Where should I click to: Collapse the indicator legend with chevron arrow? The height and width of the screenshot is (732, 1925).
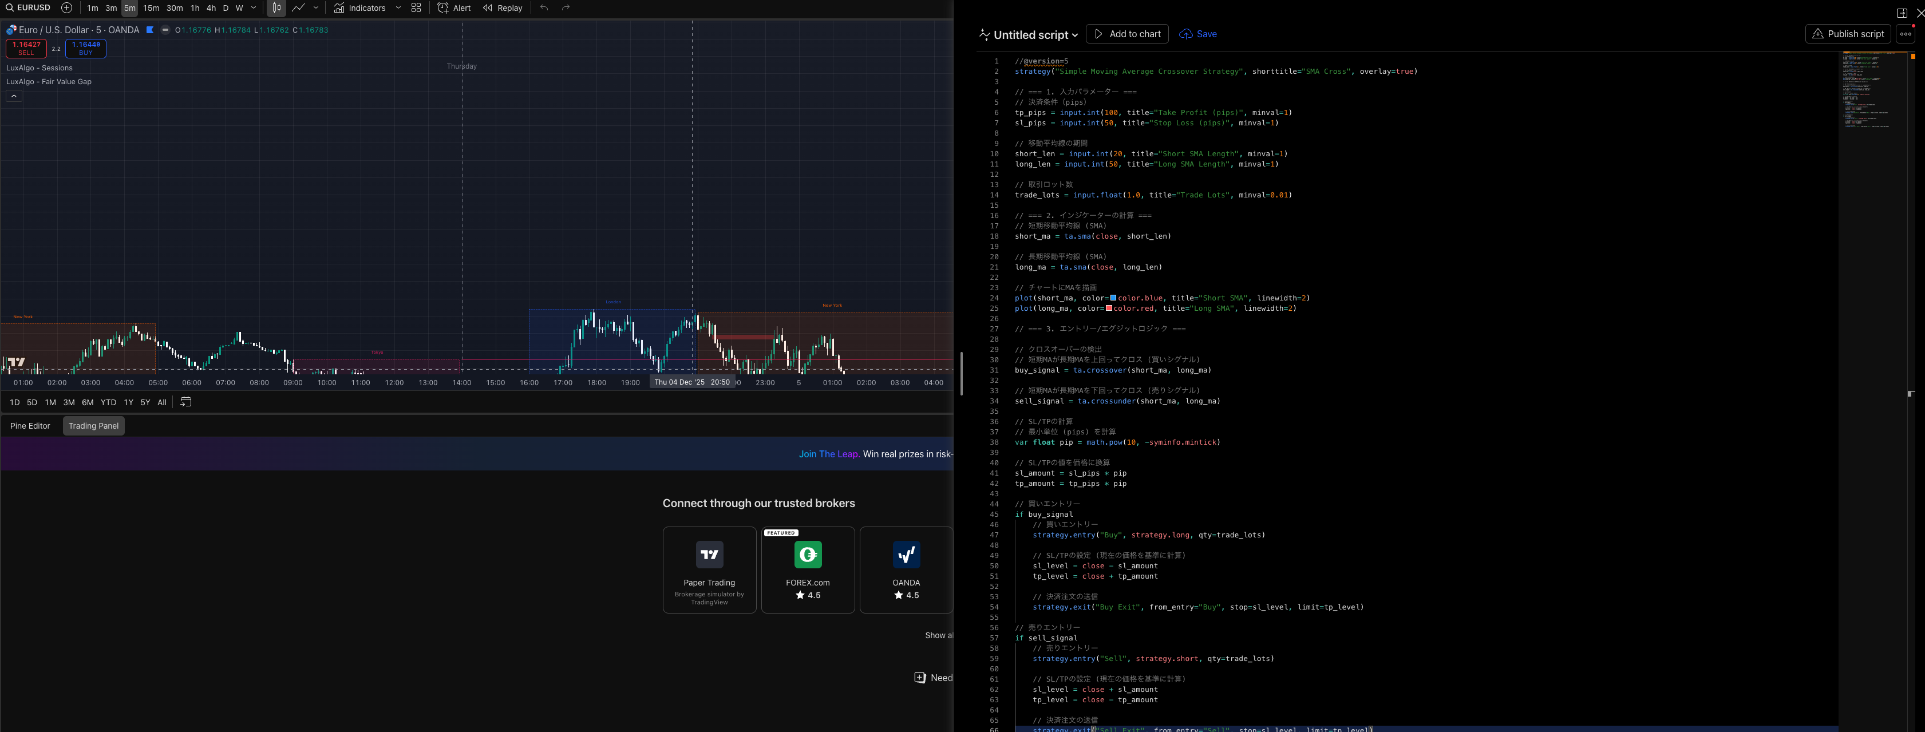click(x=13, y=96)
